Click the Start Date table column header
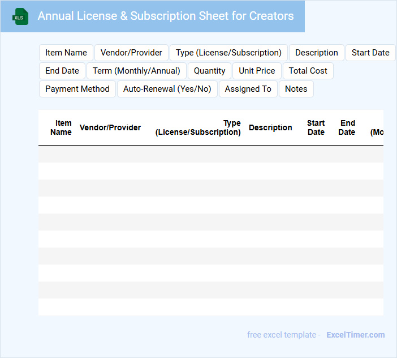Image resolution: width=397 pixels, height=358 pixels. coord(316,127)
